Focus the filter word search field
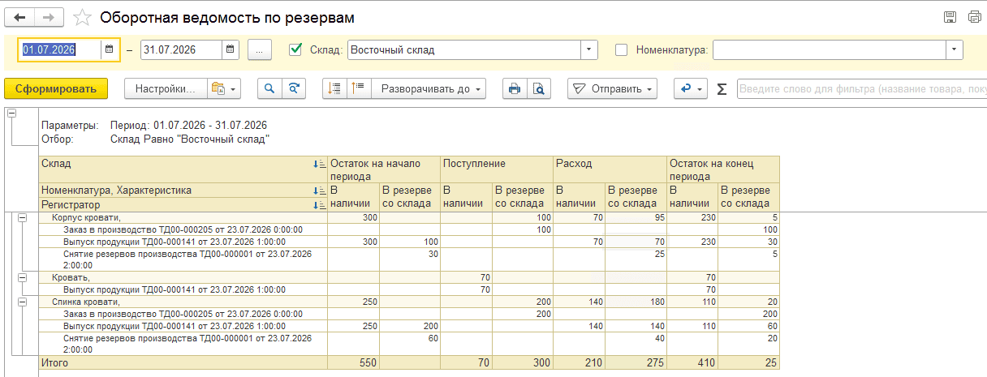The height and width of the screenshot is (377, 987). click(x=861, y=88)
